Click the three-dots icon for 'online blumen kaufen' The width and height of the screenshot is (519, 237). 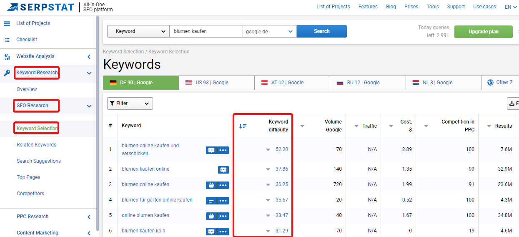(223, 216)
